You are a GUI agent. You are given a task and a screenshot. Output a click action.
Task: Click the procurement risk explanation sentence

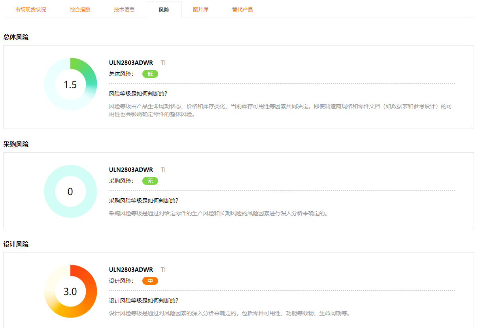tap(218, 214)
